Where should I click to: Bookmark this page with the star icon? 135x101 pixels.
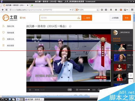(x=102, y=10)
